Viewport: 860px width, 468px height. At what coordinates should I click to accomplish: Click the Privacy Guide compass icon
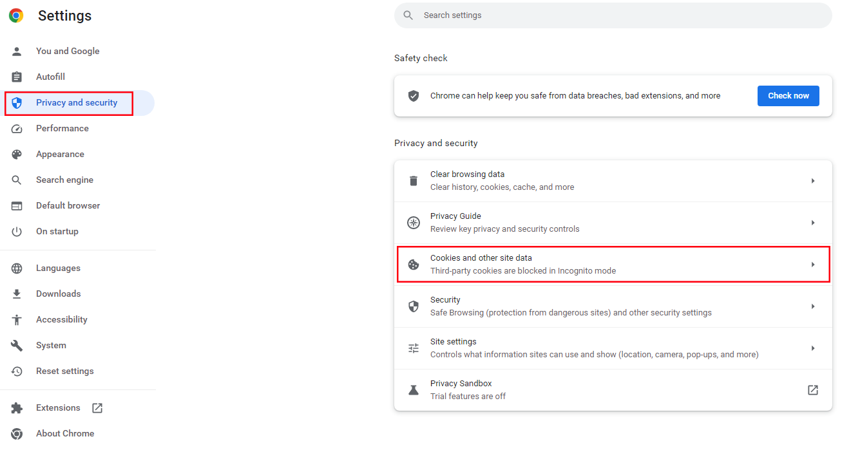(414, 223)
